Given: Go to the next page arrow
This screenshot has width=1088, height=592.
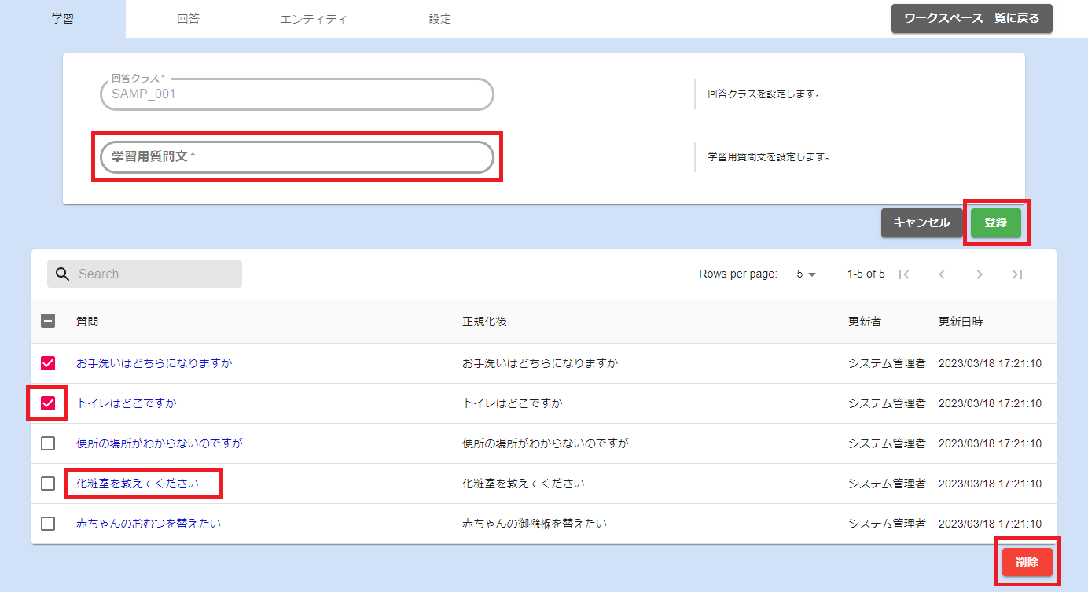Looking at the screenshot, I should [x=980, y=274].
